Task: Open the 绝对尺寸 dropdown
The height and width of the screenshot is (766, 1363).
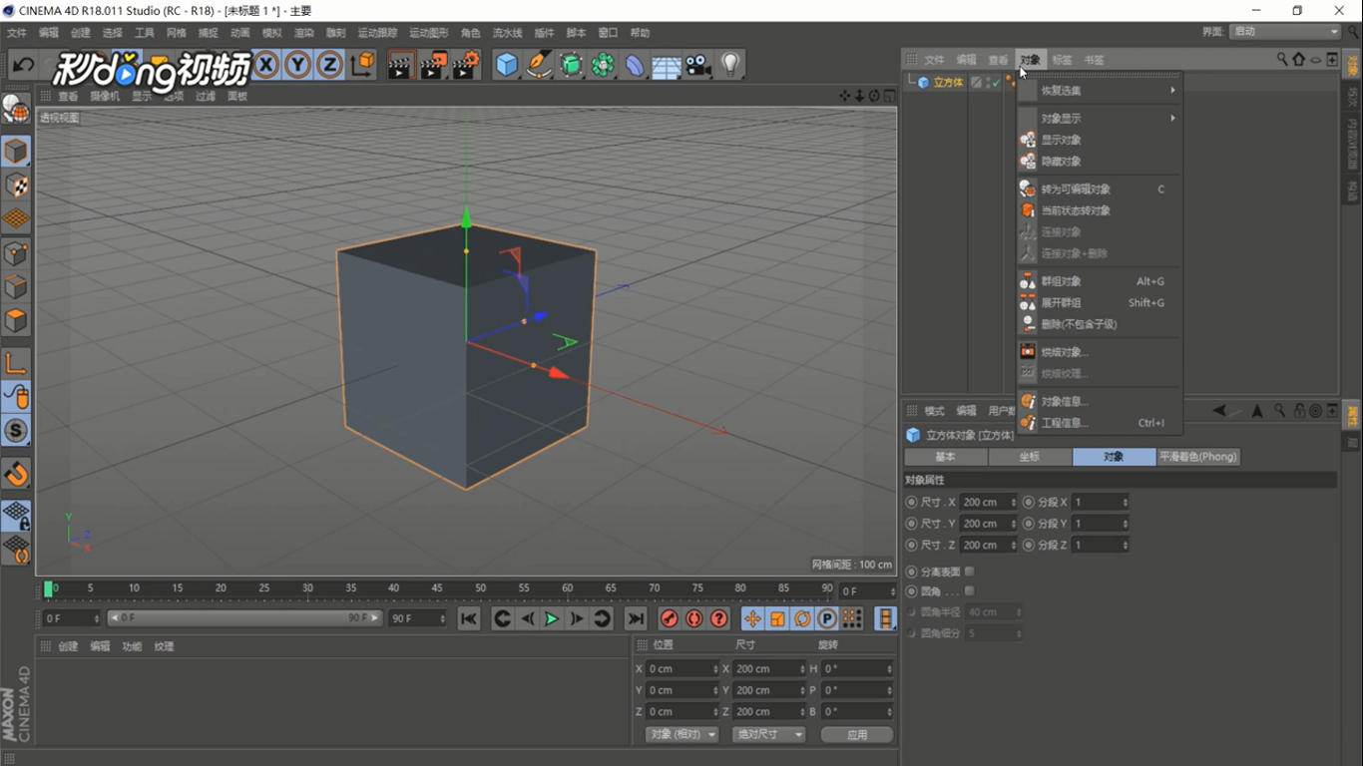Action: pos(768,734)
